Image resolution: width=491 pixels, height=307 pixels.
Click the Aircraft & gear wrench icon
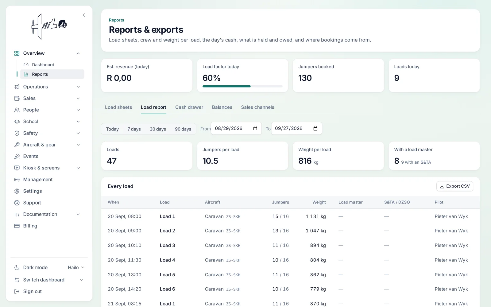[x=17, y=145]
